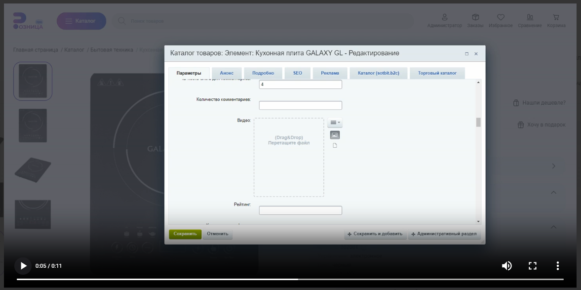Go to Главная страница breadcrumb
This screenshot has width=581, height=290.
pyautogui.click(x=36, y=50)
